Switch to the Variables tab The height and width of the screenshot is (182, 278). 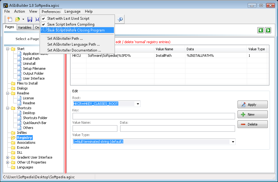[25, 27]
